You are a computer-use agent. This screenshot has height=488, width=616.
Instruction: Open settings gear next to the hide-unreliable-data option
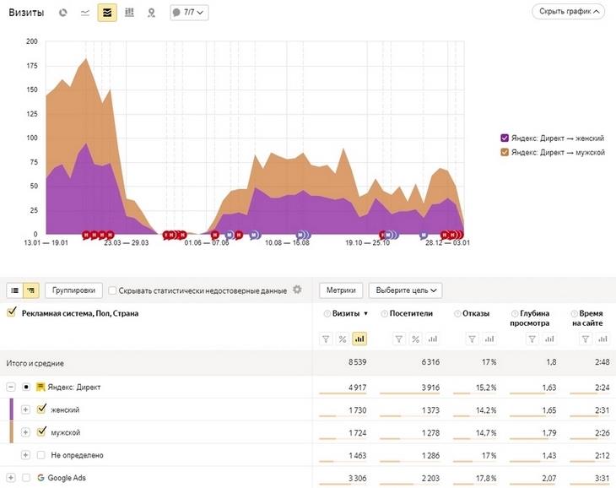[x=297, y=290]
